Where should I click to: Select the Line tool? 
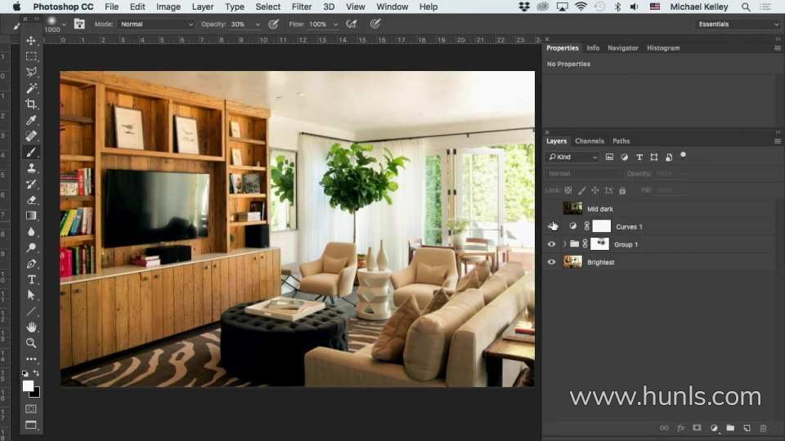tap(31, 311)
